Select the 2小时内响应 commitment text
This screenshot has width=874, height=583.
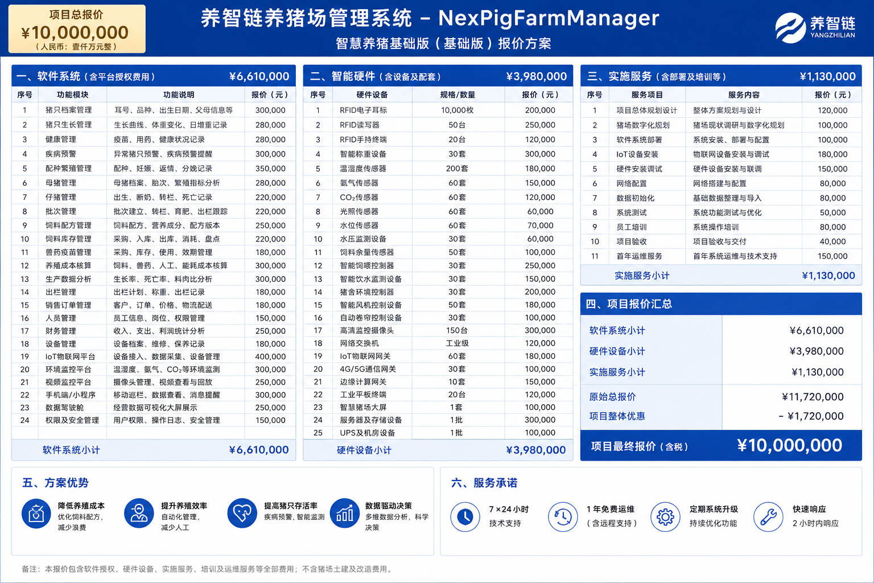(815, 523)
